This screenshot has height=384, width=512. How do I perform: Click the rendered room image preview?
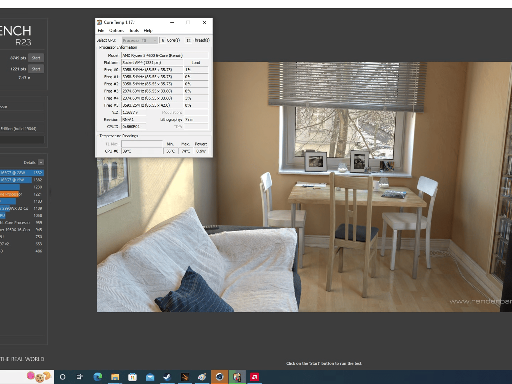click(304, 187)
